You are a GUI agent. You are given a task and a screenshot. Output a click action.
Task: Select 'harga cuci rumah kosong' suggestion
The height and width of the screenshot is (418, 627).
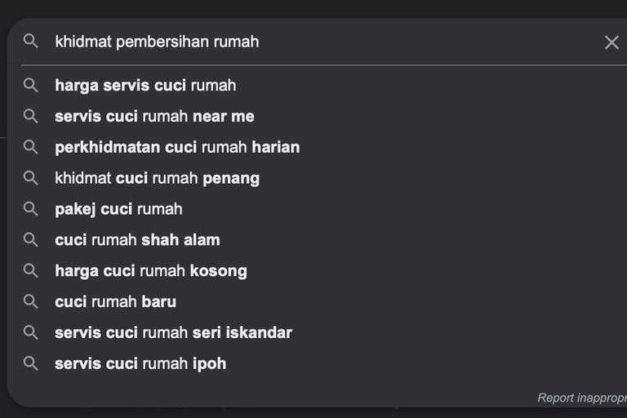[150, 271]
